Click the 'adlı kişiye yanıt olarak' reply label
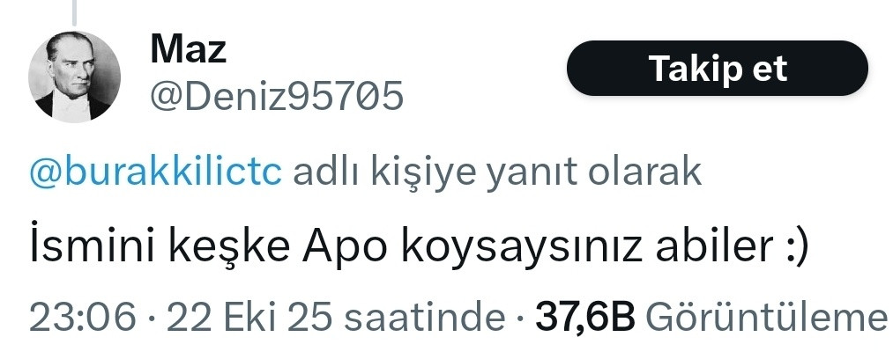 pos(496,174)
